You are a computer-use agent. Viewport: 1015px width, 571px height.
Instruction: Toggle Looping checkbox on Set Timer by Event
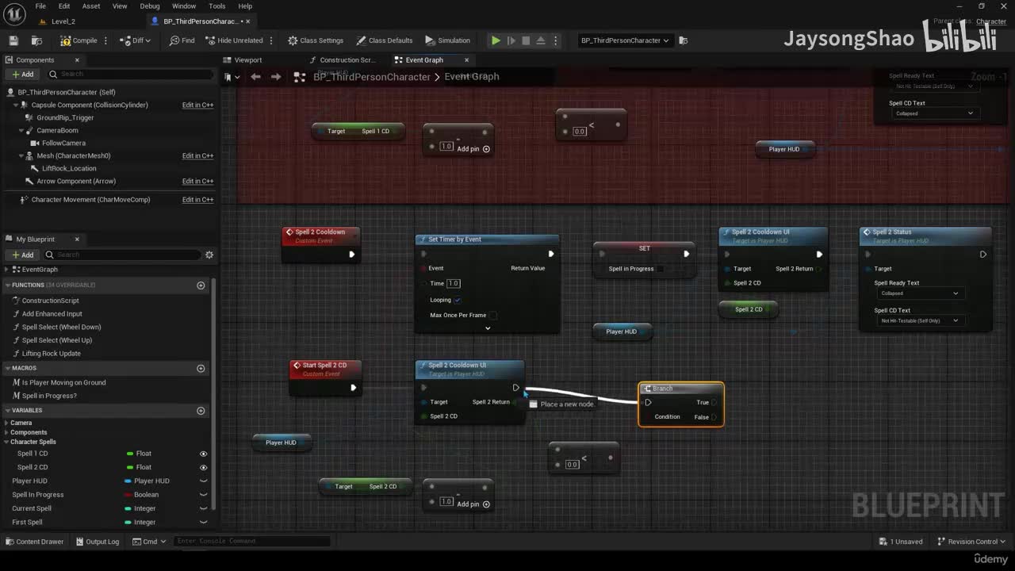tap(458, 300)
